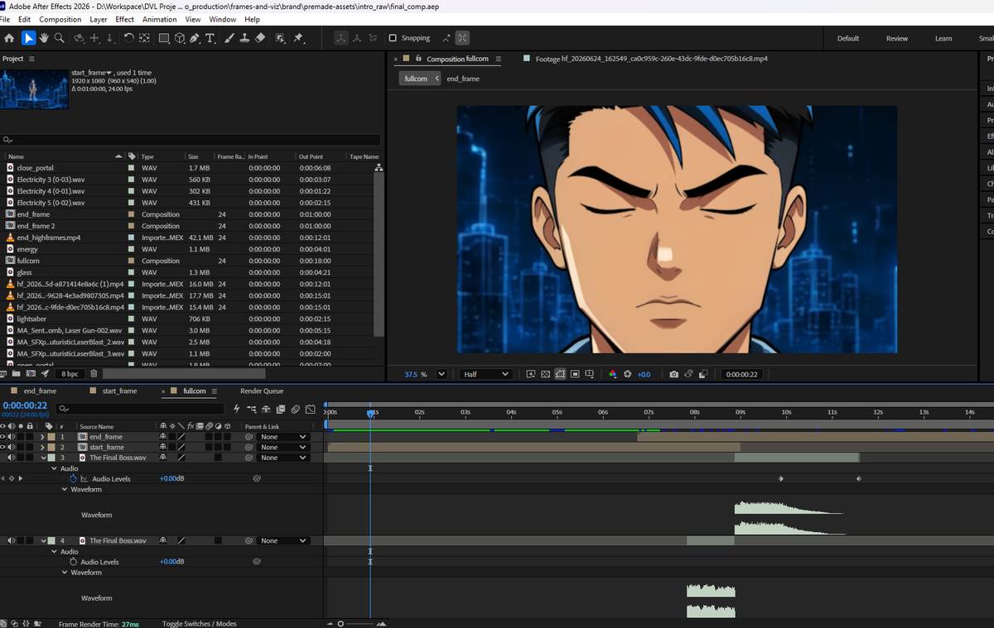994x628 pixels.
Task: Mute audio of end_frame layer
Action: (x=12, y=437)
